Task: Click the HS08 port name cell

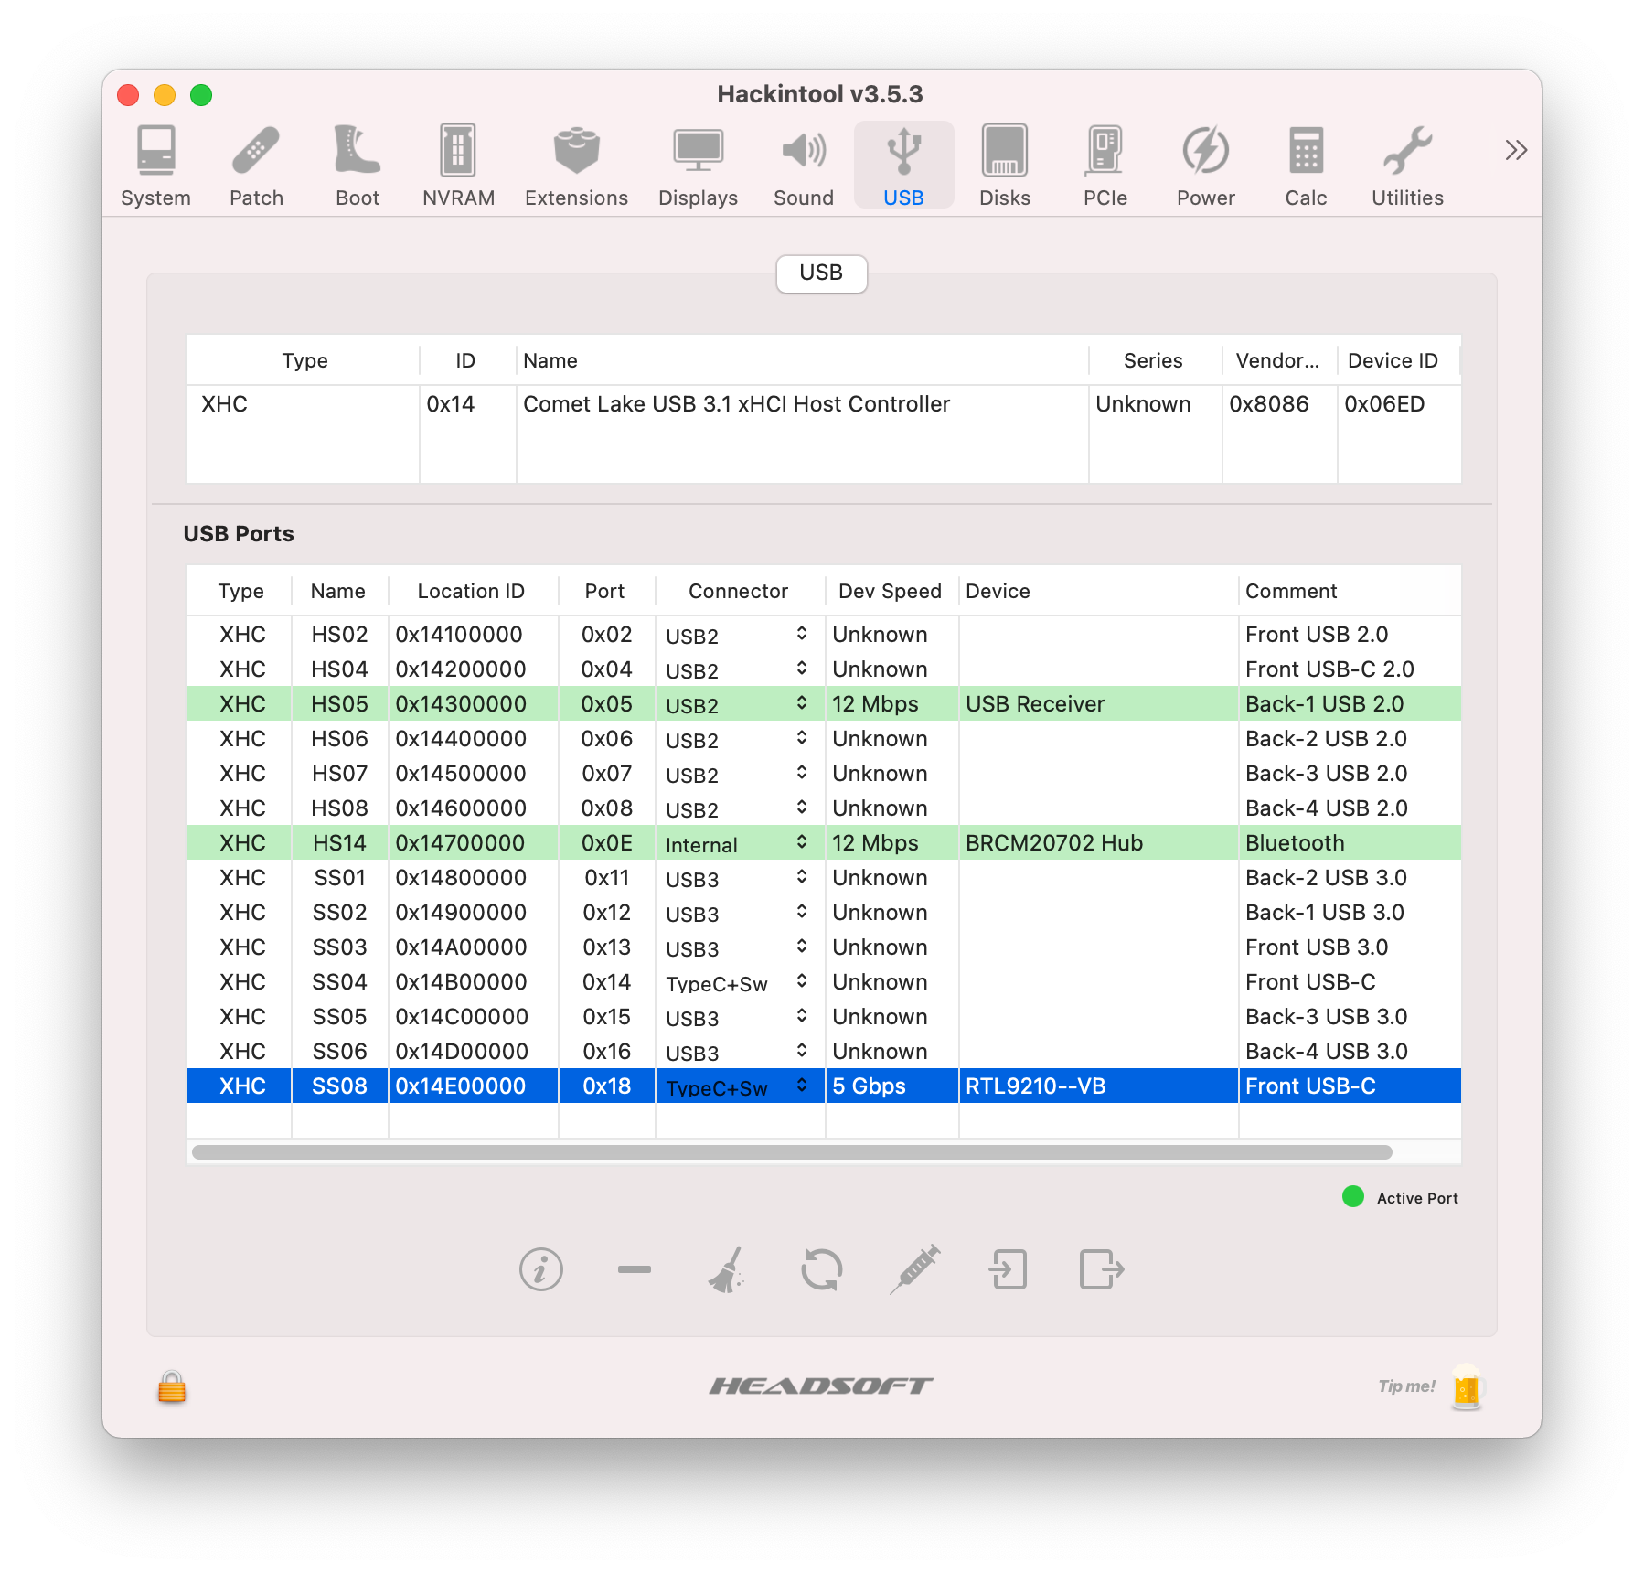Action: point(339,808)
